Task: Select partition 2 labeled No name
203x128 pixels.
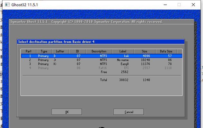Action: tap(101, 60)
